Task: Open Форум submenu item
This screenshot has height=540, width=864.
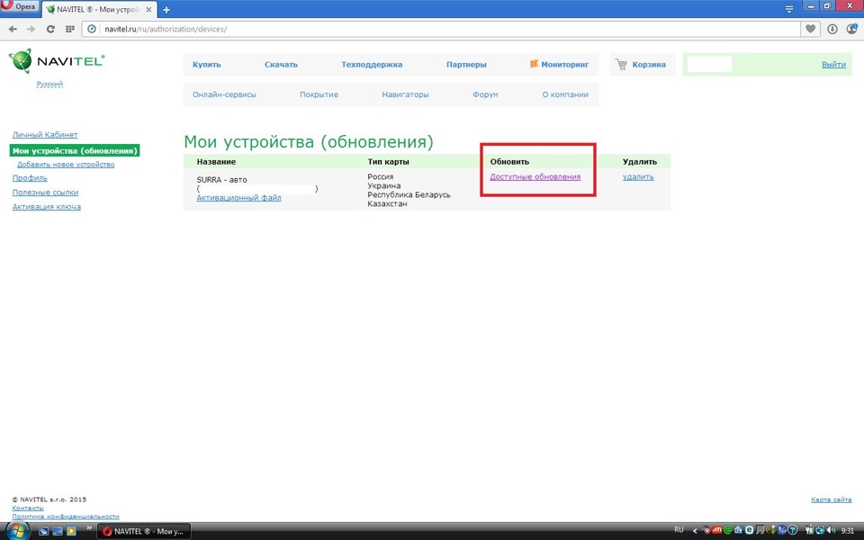Action: tap(485, 94)
